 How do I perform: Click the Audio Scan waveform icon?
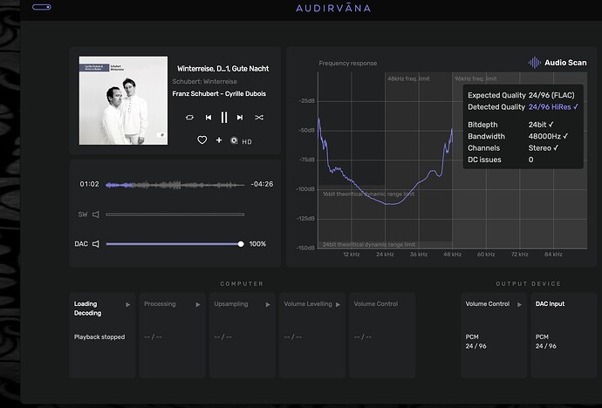[534, 63]
